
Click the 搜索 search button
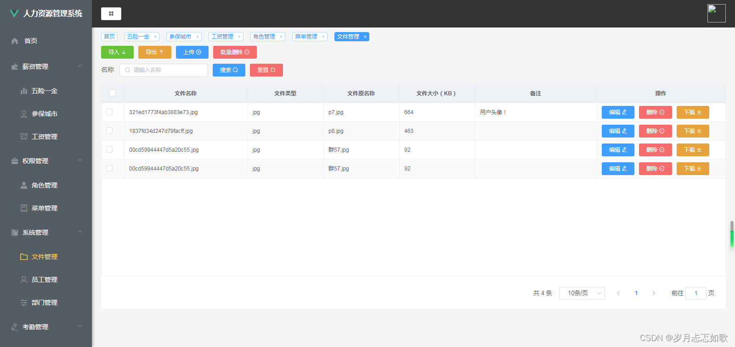click(229, 70)
